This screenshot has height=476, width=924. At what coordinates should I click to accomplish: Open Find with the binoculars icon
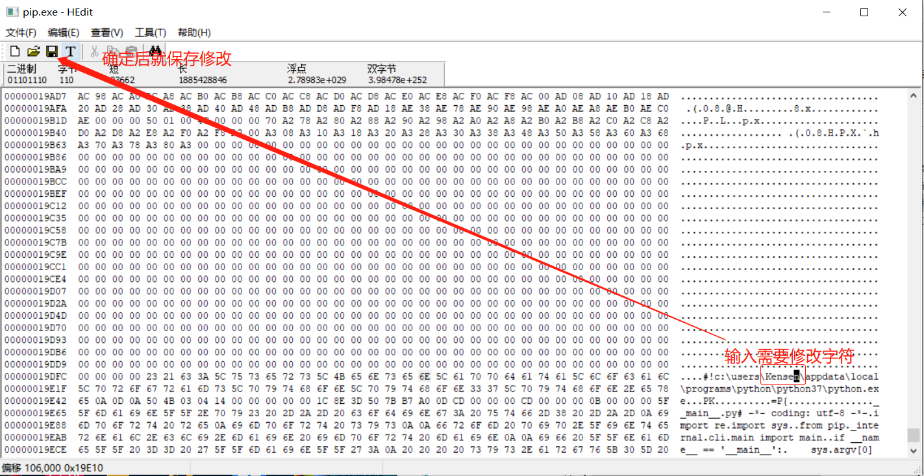coord(155,51)
